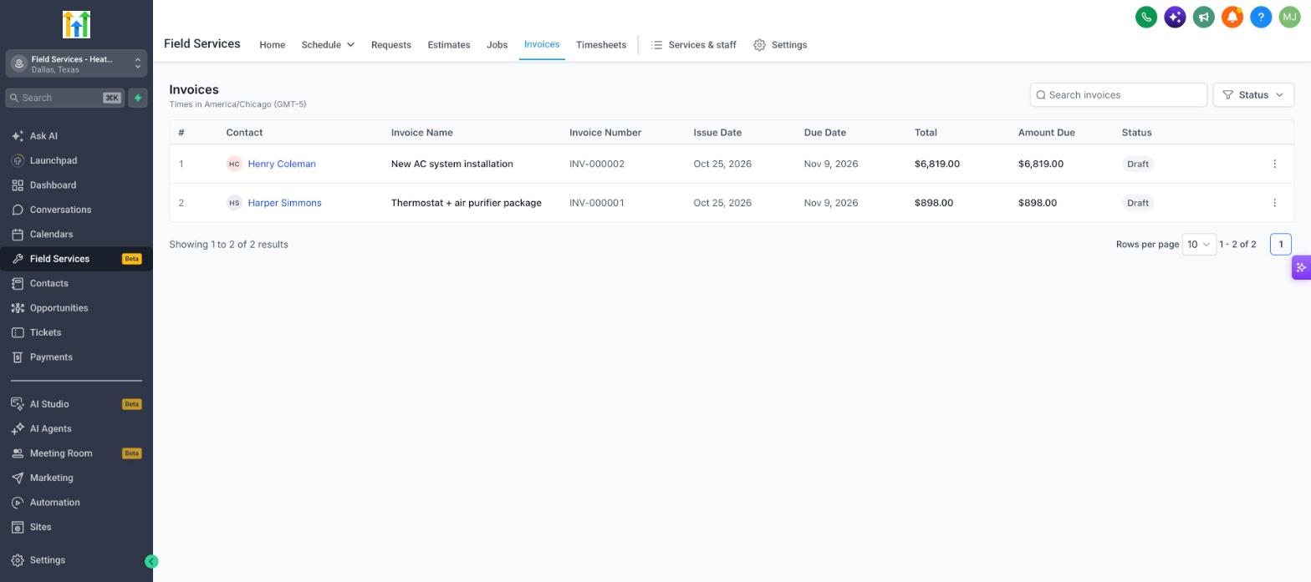This screenshot has height=582, width=1311.
Task: Open the Status filter dropdown
Action: (1253, 95)
